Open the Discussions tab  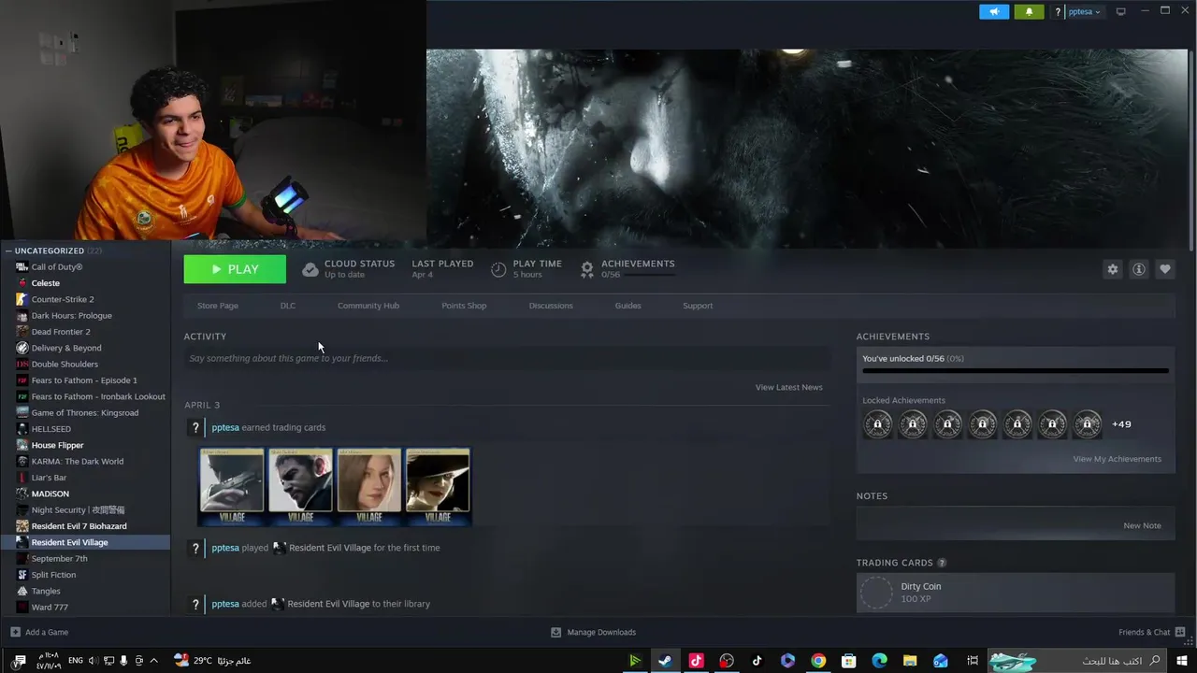click(551, 306)
